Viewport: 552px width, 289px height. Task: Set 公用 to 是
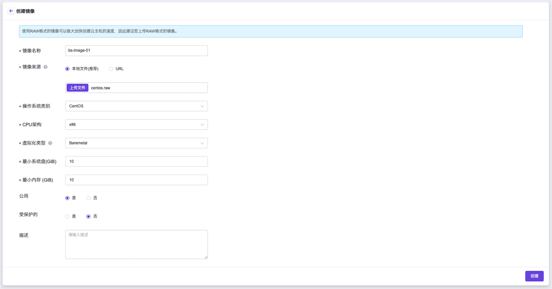point(67,198)
